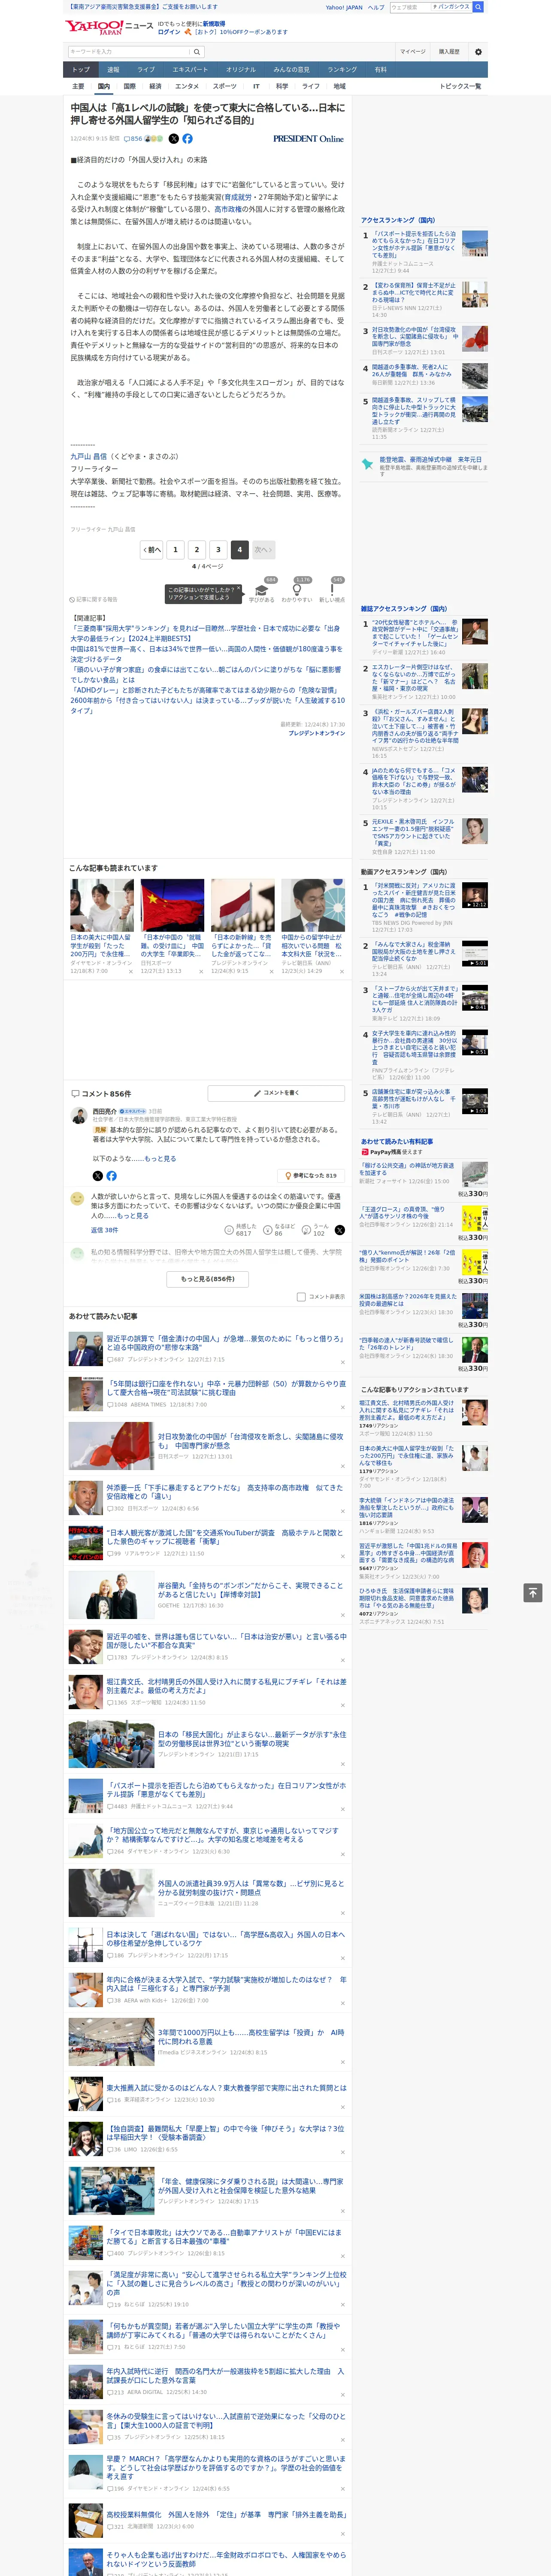Viewport: 551px width, 2576px height.
Task: Share the expert comment on X
Action: (97, 1176)
